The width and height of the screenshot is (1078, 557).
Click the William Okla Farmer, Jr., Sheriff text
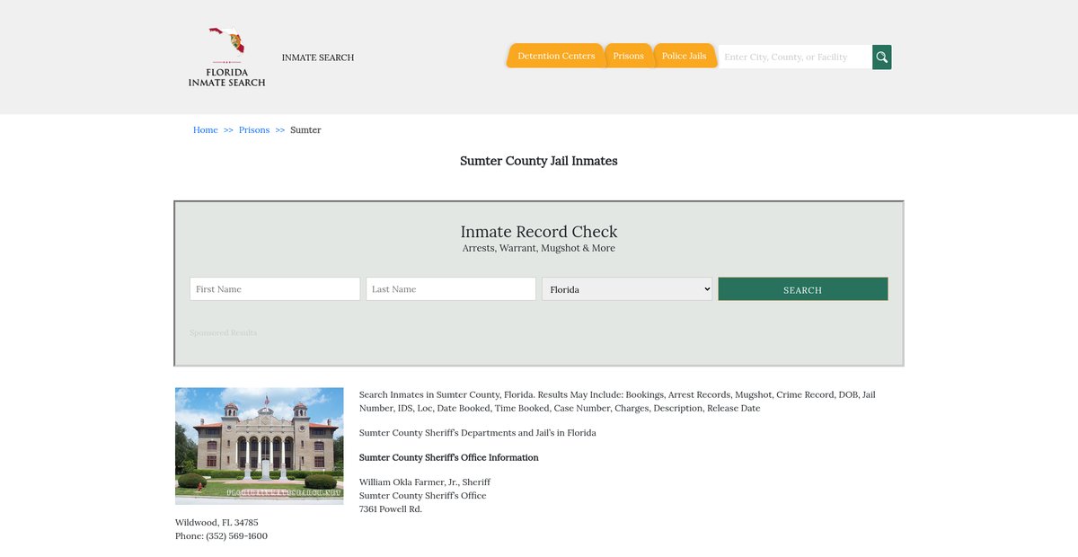[x=425, y=482]
